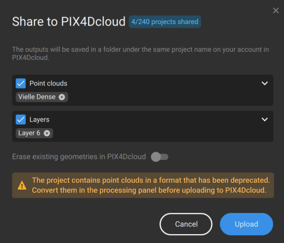Click the 4/240 projects shared badge

point(165,22)
